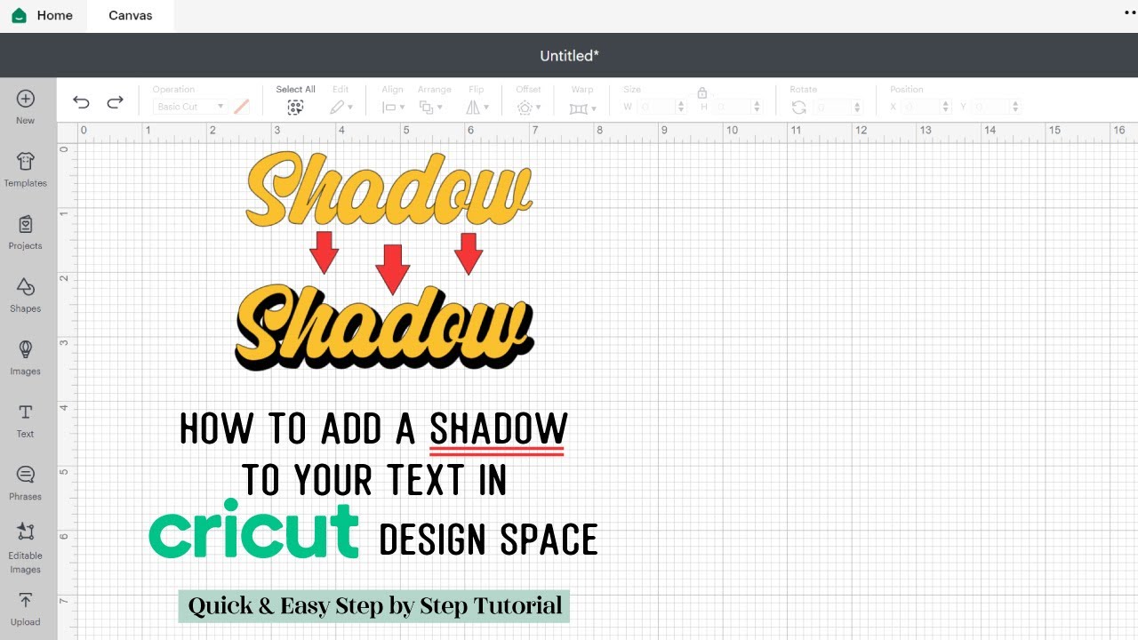Click the operation color swatch
This screenshot has height=640, width=1138.
(241, 107)
